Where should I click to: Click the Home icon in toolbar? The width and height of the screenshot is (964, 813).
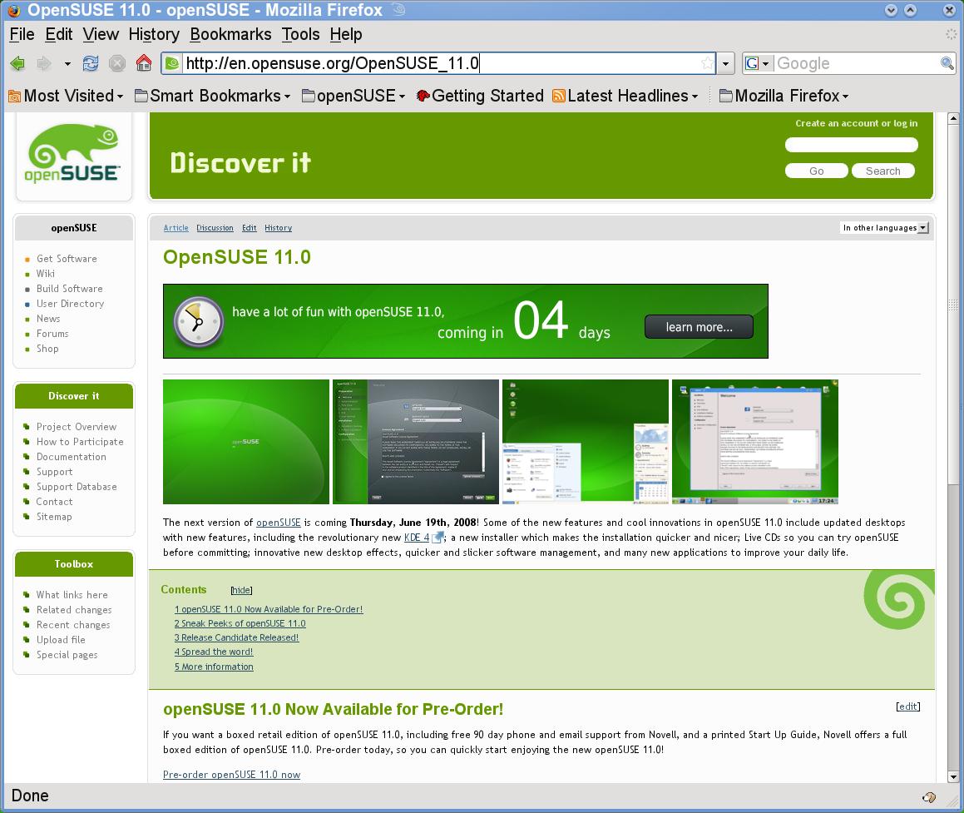144,63
